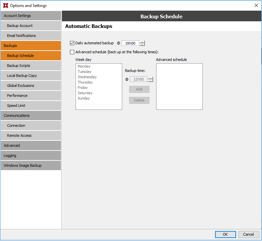This screenshot has width=262, height=241.
Task: Open Connection settings
Action: (31, 125)
